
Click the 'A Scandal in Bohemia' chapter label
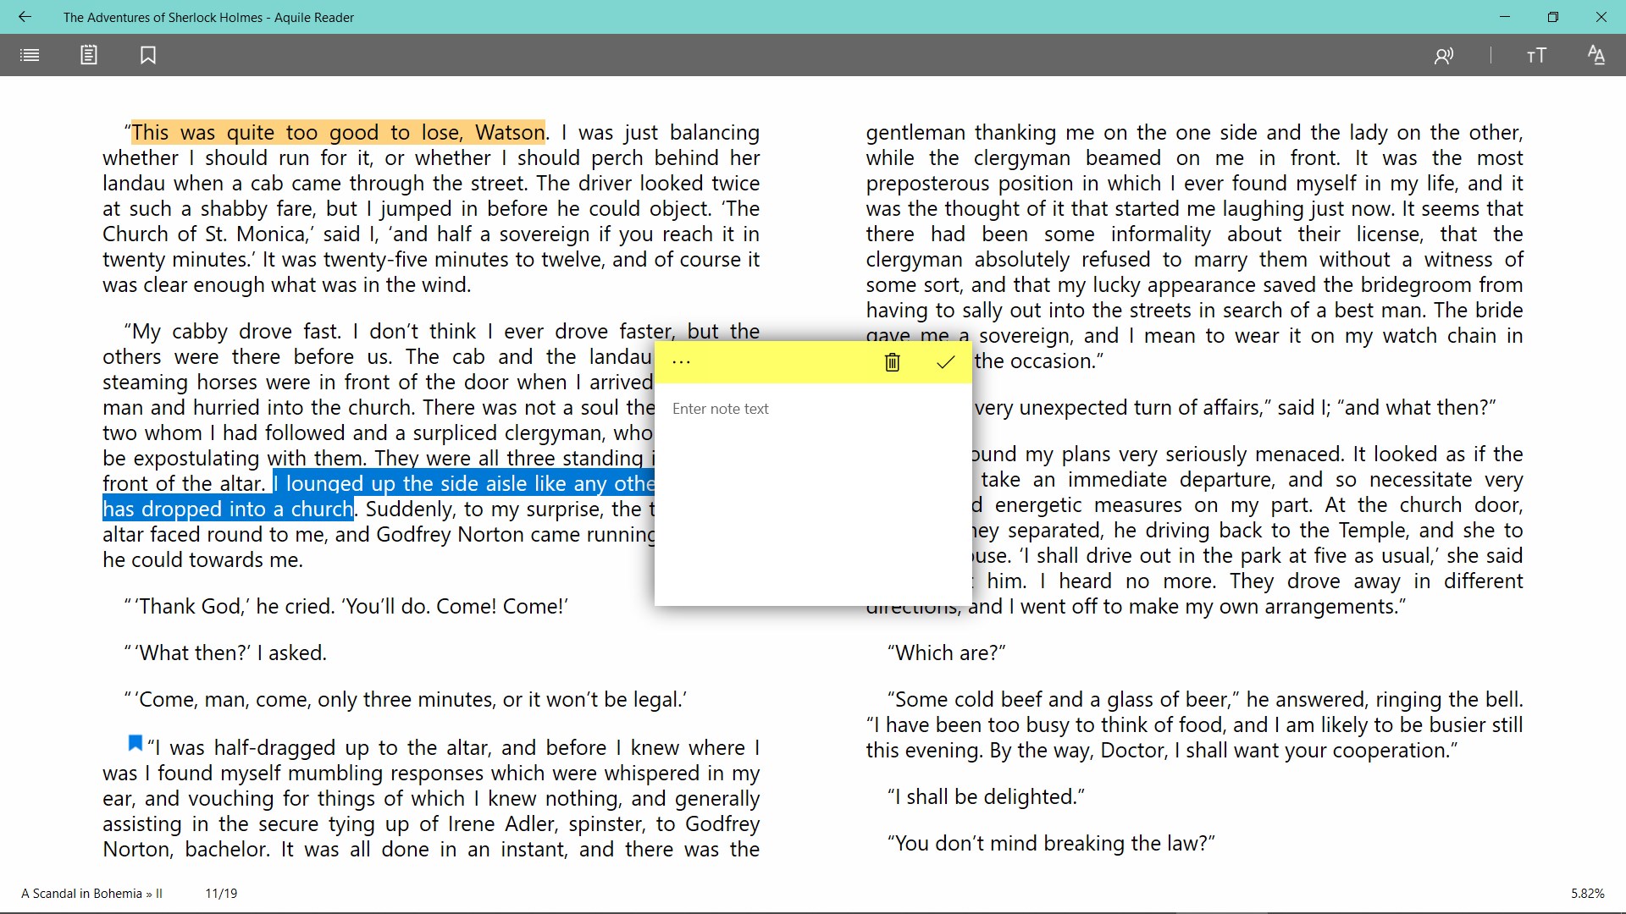pos(81,894)
